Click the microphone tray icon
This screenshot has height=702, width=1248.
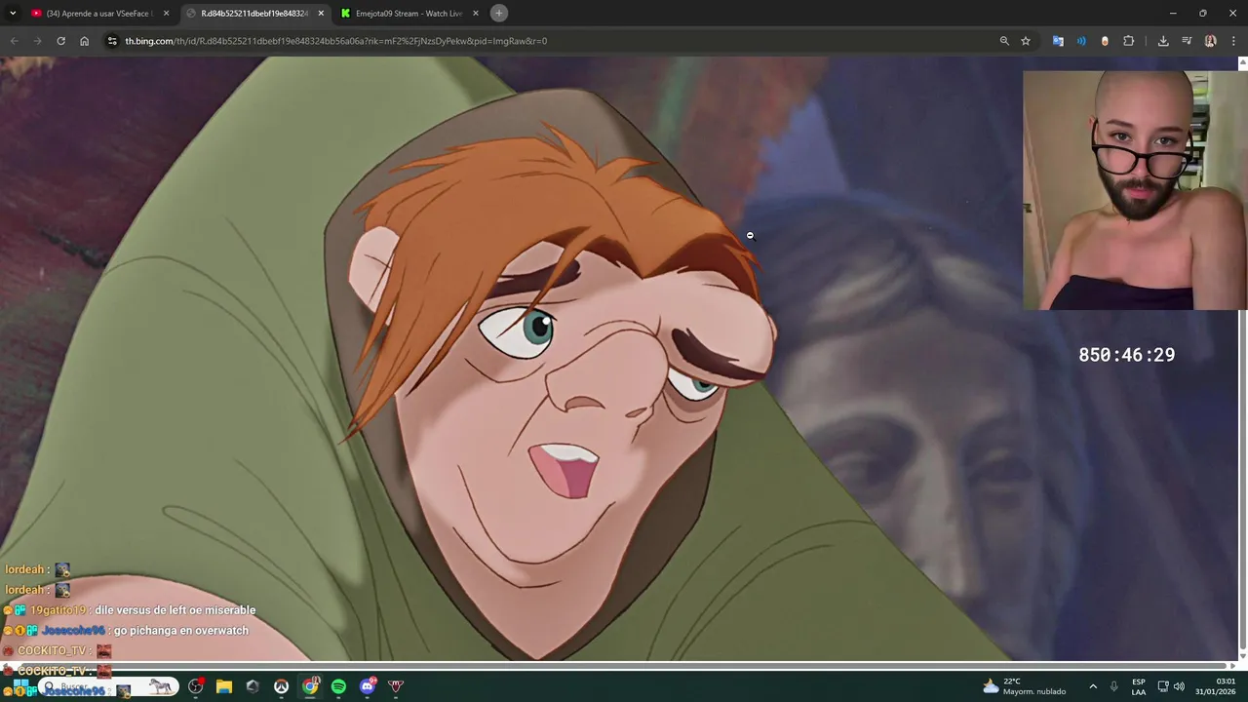click(1114, 686)
